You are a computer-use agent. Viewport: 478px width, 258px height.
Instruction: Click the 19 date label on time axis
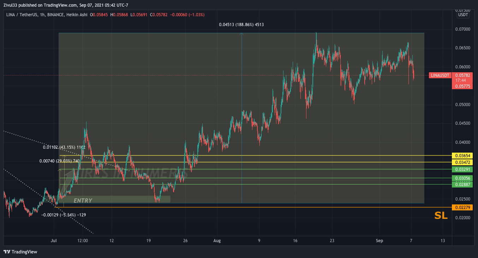(x=148, y=241)
